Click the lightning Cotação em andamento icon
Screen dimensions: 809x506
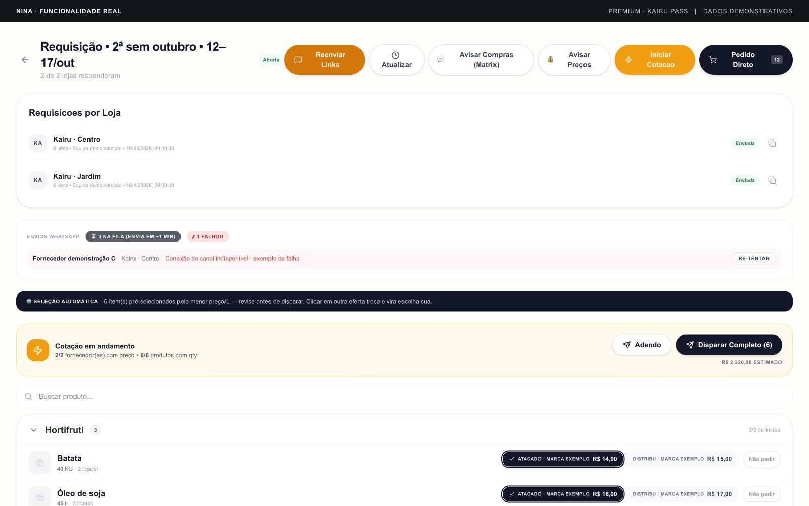tap(38, 350)
